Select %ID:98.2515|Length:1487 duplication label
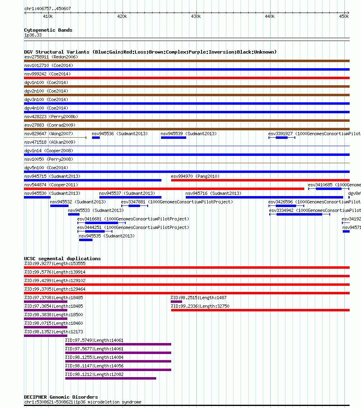 (x=199, y=298)
